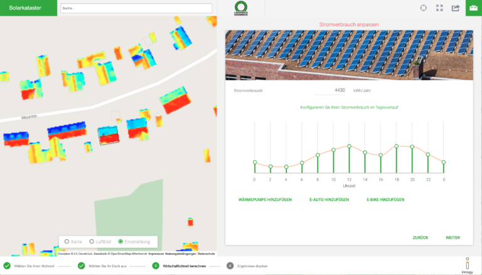Click E-Bike hinzufügen
482x275 pixels.
click(385, 200)
